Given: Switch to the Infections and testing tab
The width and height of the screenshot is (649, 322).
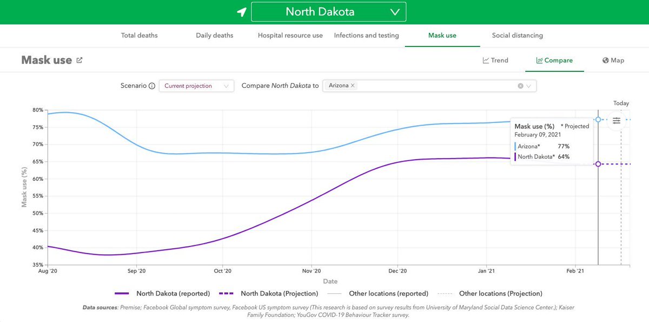Looking at the screenshot, I should click(366, 35).
